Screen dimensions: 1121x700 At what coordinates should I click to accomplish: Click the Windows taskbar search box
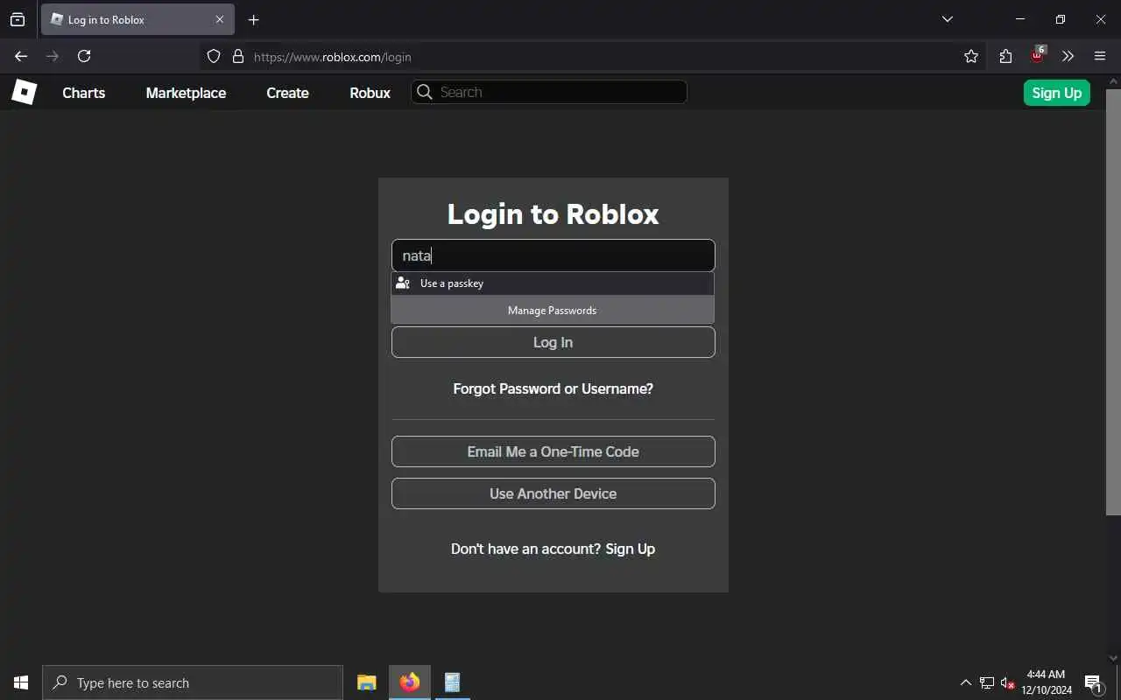tap(193, 682)
